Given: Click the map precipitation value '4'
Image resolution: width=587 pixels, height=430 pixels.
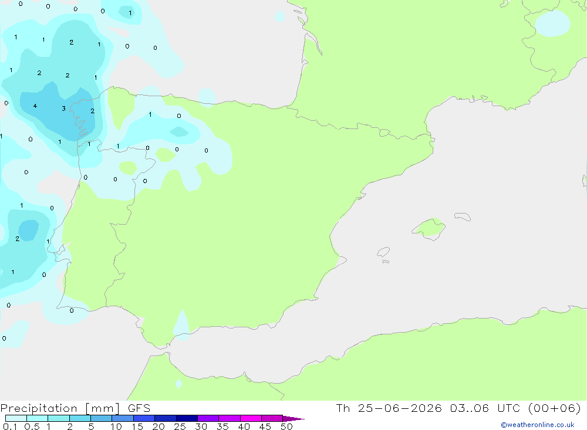Looking at the screenshot, I should point(35,106).
